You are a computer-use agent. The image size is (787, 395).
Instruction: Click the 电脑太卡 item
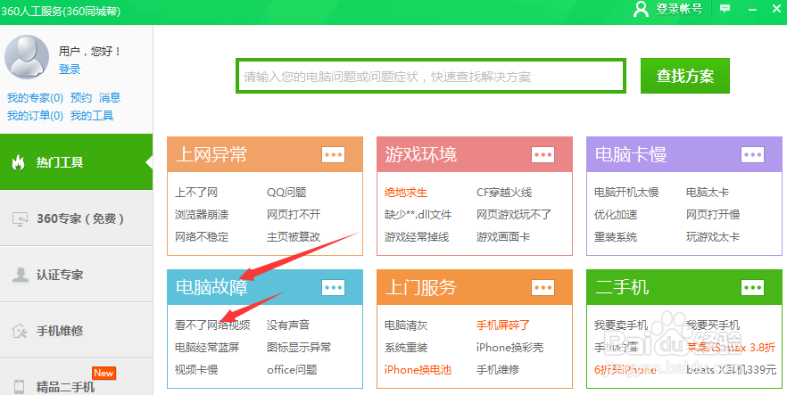pyautogui.click(x=708, y=192)
